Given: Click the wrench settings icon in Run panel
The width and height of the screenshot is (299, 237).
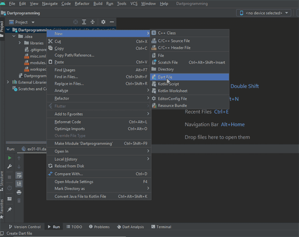Looking at the screenshot, I should (9, 166).
